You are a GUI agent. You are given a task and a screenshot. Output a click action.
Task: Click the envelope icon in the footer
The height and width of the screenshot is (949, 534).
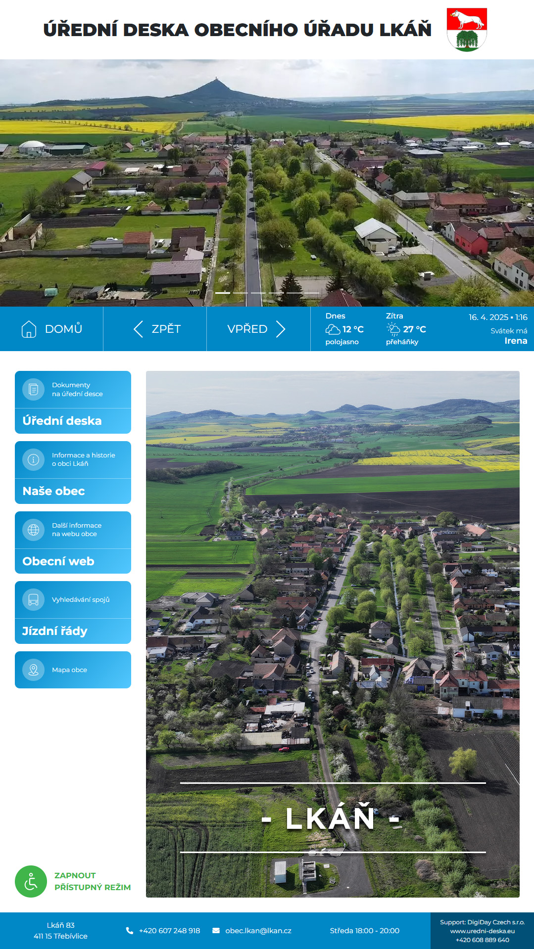pos(216,931)
